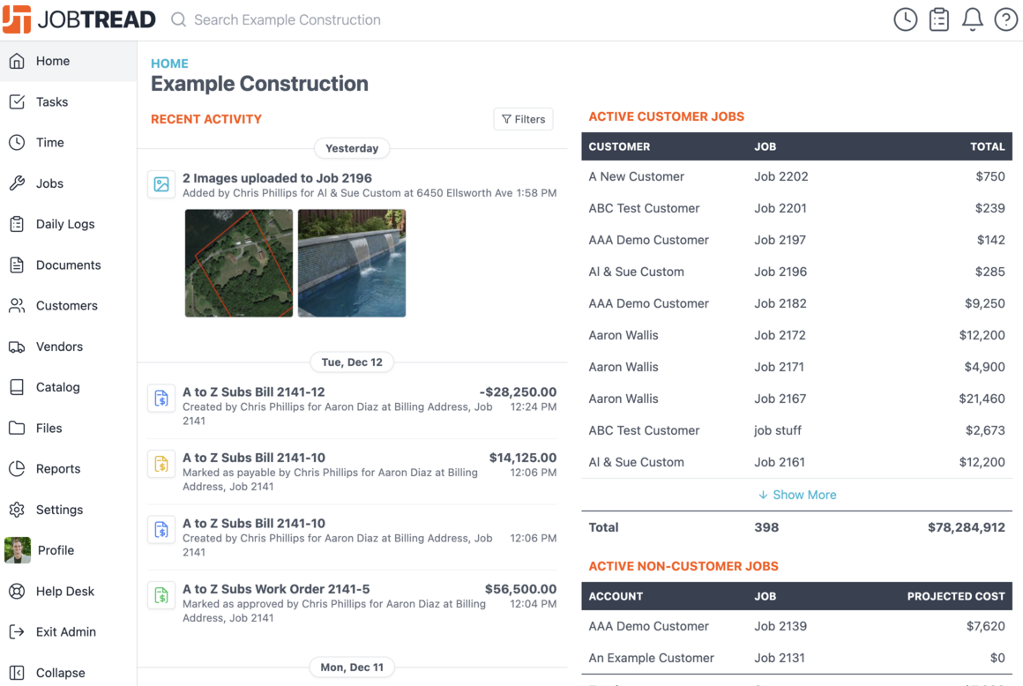Screen dimensions: 1023x686
Task: Open the pool waterfall photo thumbnail
Action: [x=352, y=263]
